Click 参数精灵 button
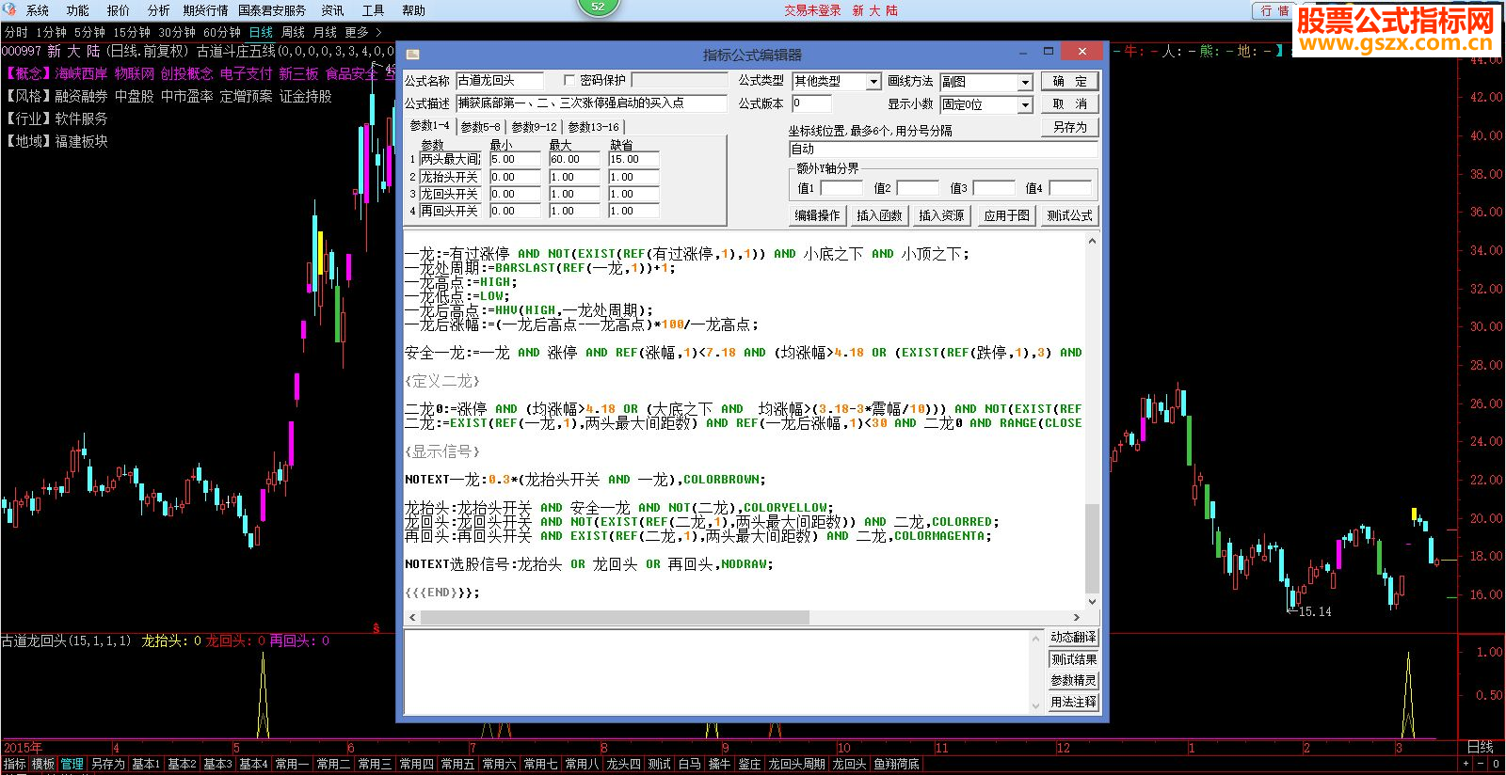Viewport: 1506px width, 775px height. (x=1073, y=681)
